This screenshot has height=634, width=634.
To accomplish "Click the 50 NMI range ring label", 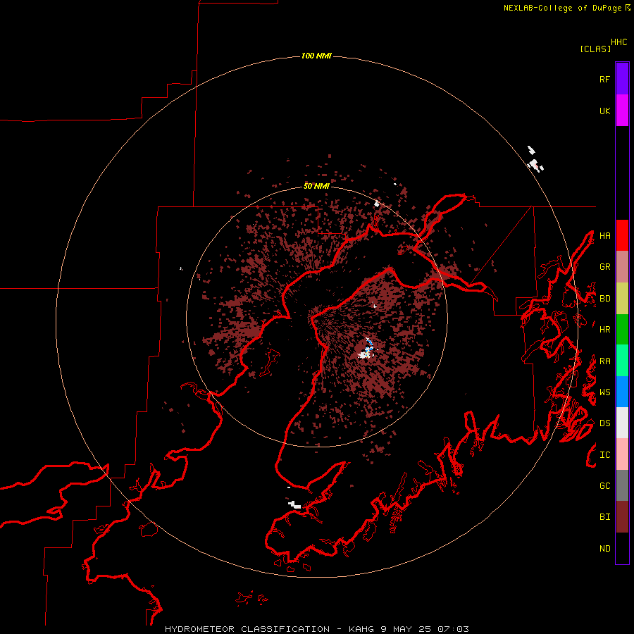I will (x=316, y=186).
